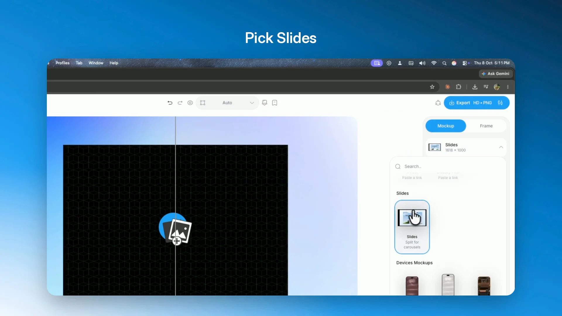Open Spotlight search in menu bar
Viewport: 562px width, 316px height.
(444, 63)
